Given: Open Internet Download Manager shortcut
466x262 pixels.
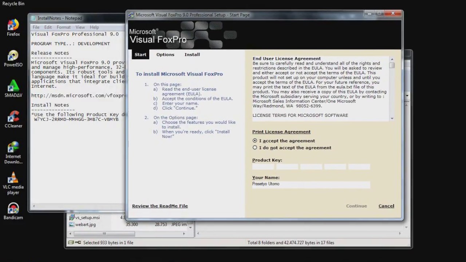Looking at the screenshot, I should (13, 152).
